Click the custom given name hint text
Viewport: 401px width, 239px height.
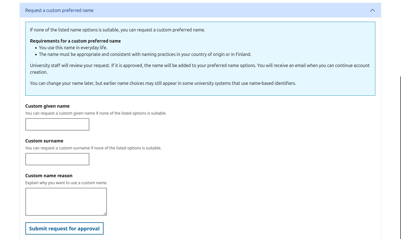pos(96,113)
